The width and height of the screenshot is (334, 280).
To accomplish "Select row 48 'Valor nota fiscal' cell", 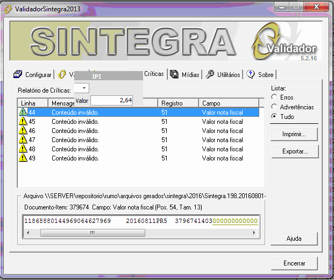I will coord(222,149).
